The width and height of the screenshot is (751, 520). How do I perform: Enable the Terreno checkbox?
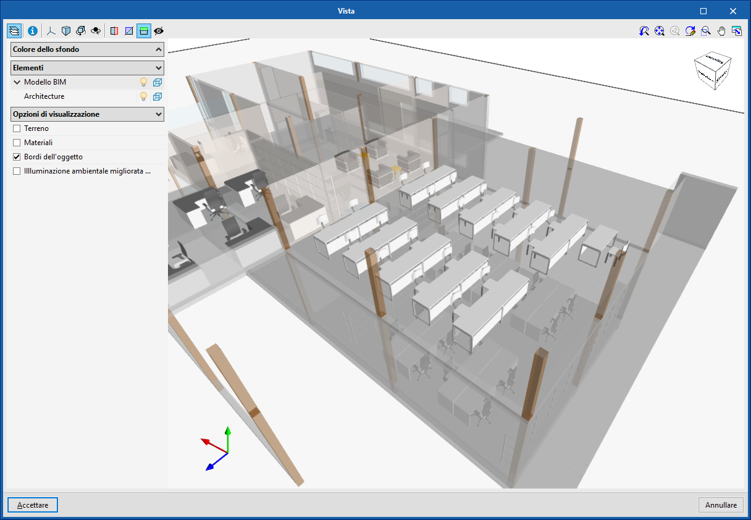click(16, 128)
